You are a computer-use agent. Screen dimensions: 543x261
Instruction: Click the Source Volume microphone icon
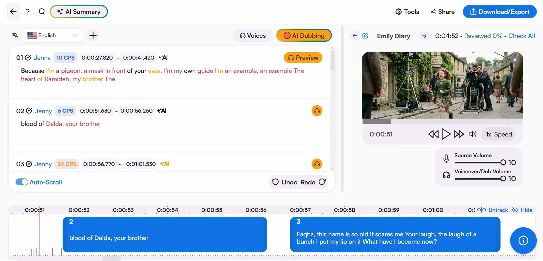pos(446,159)
